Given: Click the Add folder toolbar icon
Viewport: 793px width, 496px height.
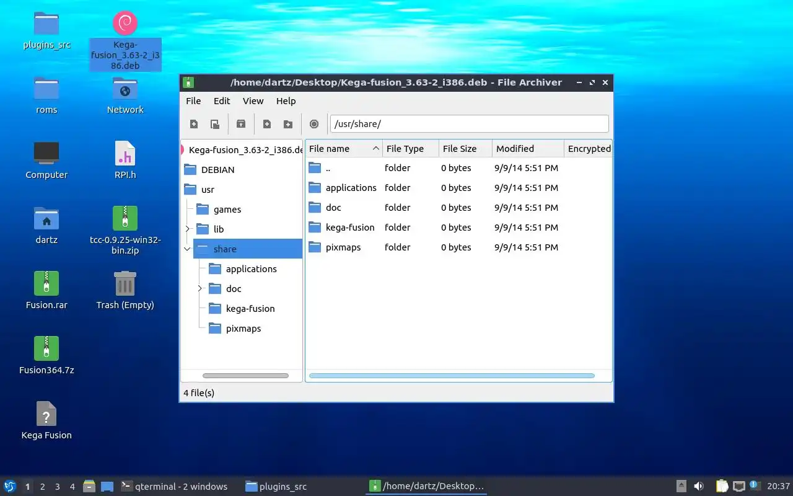Looking at the screenshot, I should pos(288,124).
